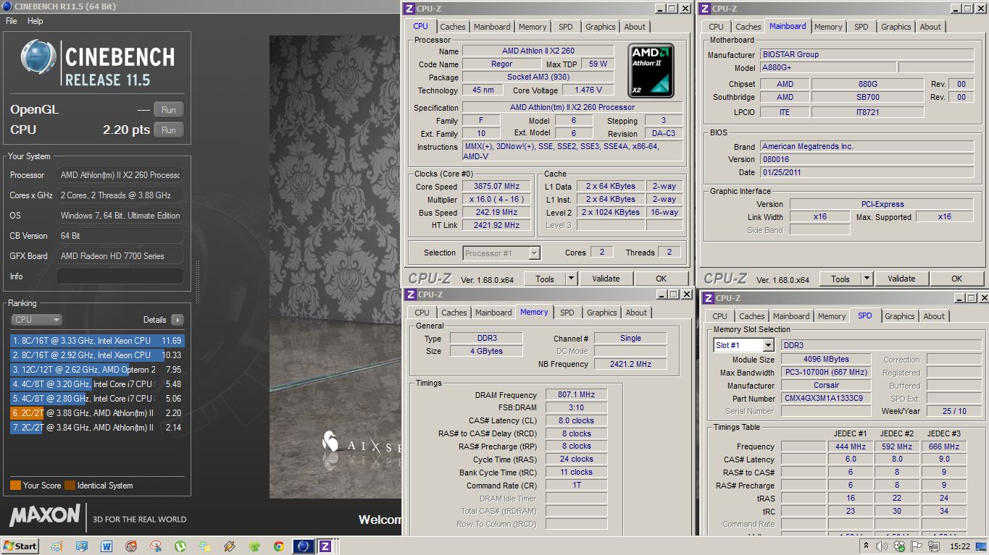Viewport: 989px width, 555px height.
Task: Select ranking row 4C/8T @ 3.20 GHz Core i7
Action: tap(97, 384)
